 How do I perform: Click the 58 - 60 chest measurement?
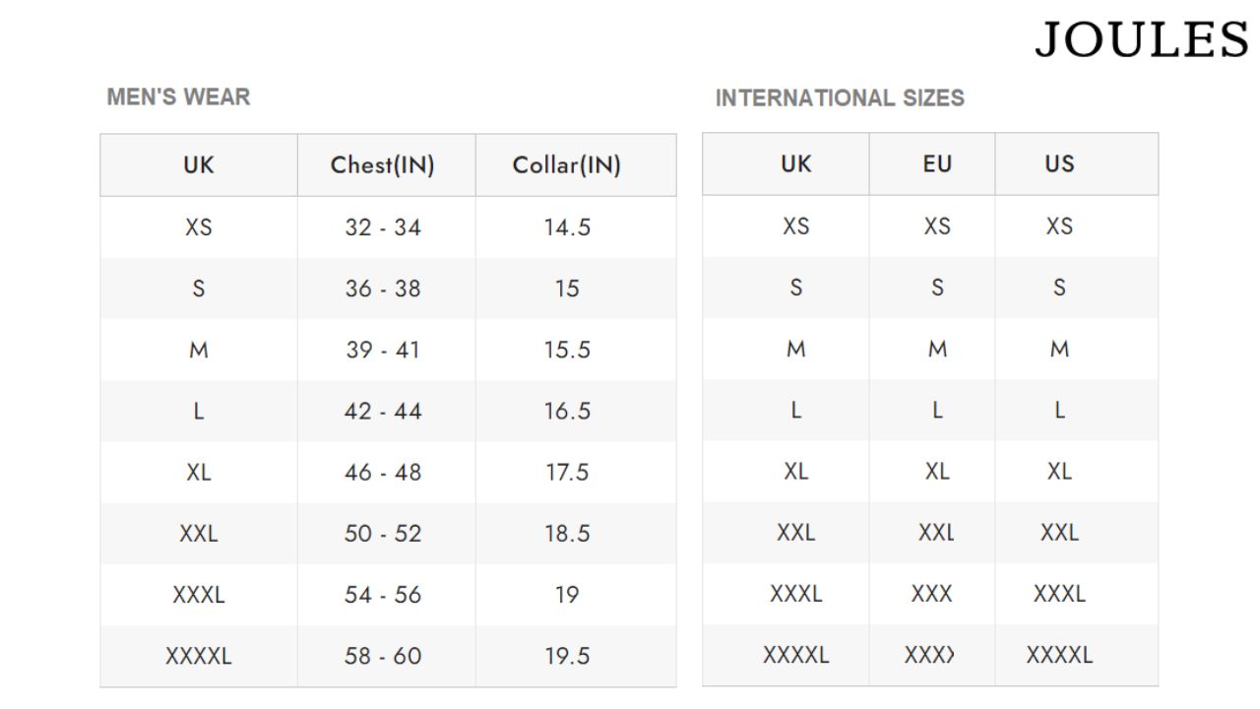[382, 656]
